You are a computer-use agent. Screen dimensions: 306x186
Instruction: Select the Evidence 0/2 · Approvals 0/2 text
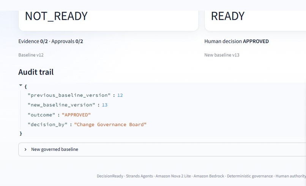[50, 42]
